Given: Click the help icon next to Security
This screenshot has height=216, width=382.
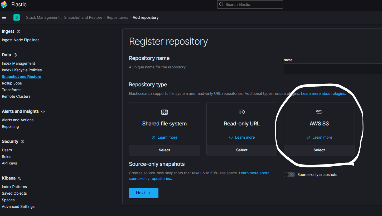Looking at the screenshot, I should (22, 142).
